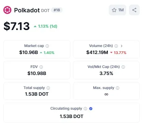Click the Circulating supply info icon

(85, 109)
